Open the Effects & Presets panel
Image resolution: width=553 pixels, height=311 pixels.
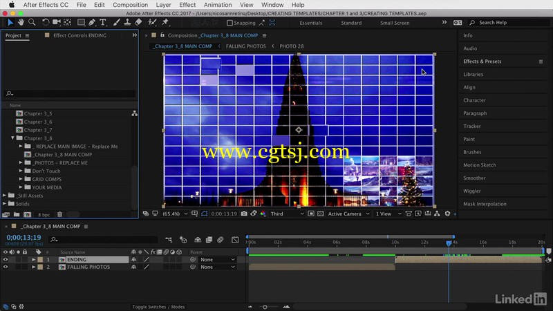482,62
